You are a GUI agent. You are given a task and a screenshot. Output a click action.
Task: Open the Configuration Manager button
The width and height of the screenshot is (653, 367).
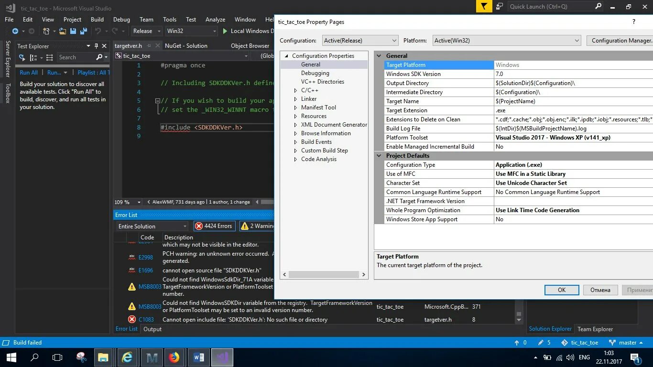(620, 41)
